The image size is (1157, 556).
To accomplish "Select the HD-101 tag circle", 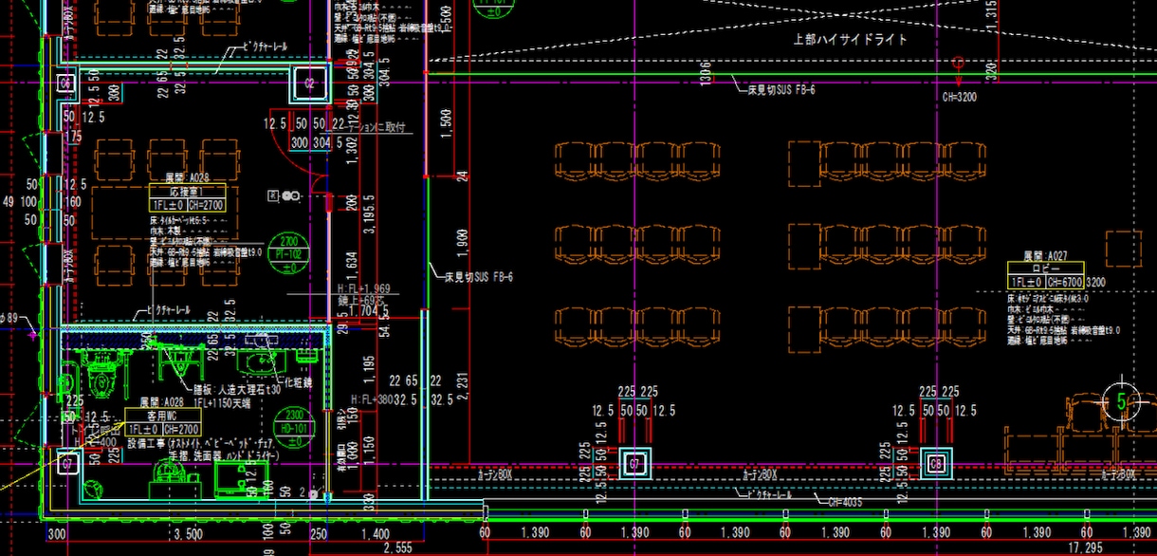I will tap(295, 428).
